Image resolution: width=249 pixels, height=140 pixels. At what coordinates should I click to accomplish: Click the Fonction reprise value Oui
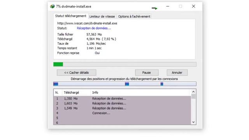coord(97,53)
